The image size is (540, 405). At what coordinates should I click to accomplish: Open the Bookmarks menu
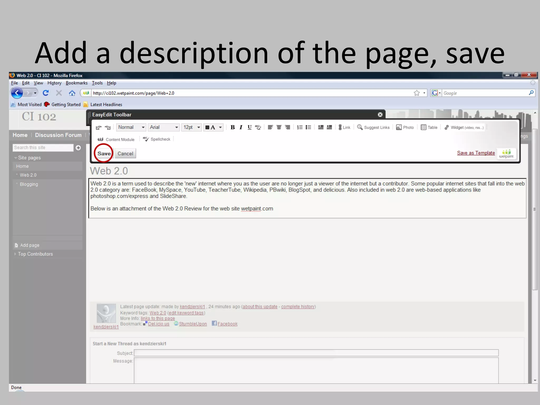tap(76, 83)
